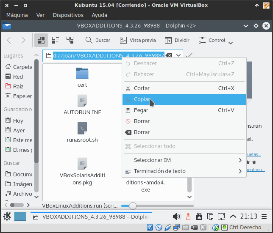Switch to details view mode
The height and width of the screenshot is (233, 273).
pyautogui.click(x=70, y=40)
